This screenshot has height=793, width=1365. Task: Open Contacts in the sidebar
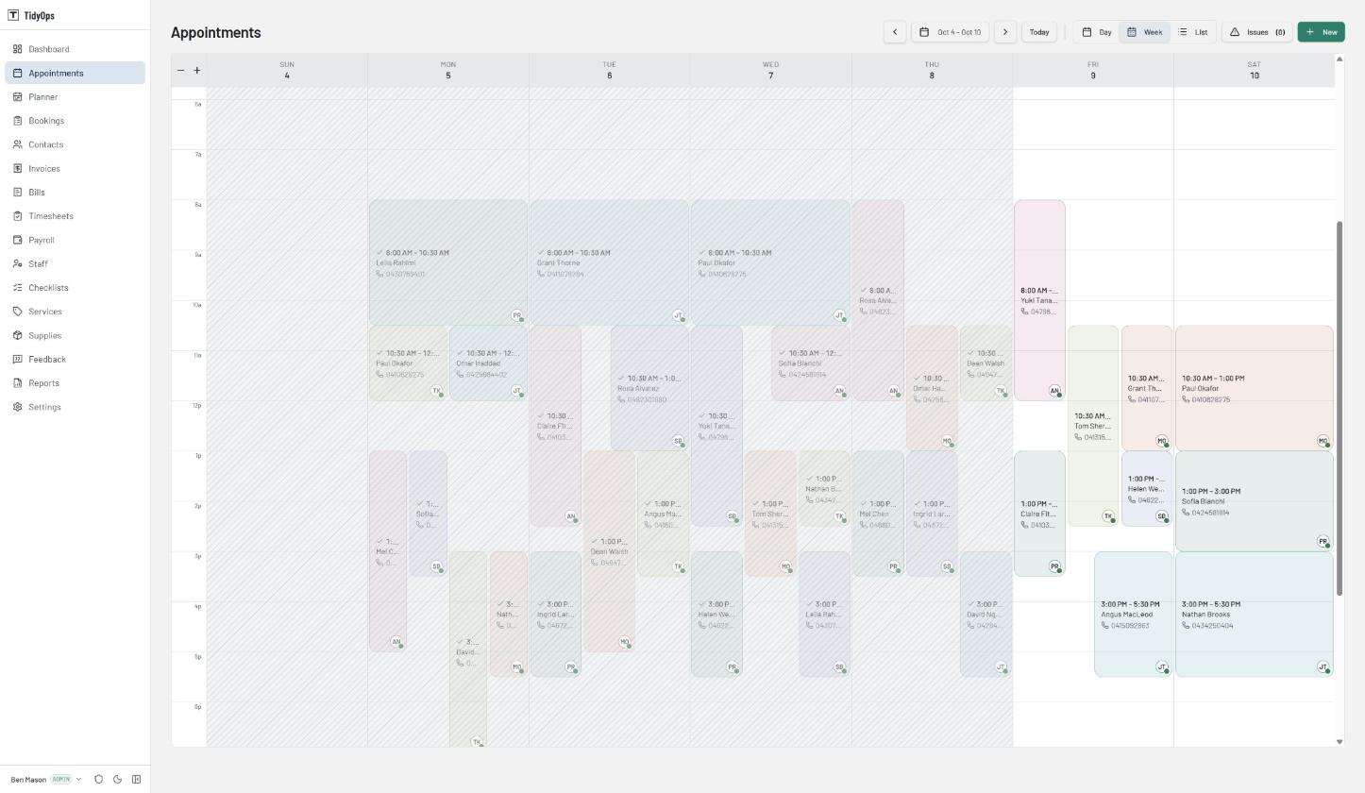pyautogui.click(x=75, y=144)
